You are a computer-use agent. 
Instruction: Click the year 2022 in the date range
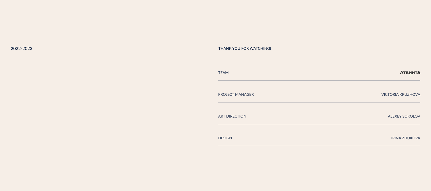tap(16, 49)
